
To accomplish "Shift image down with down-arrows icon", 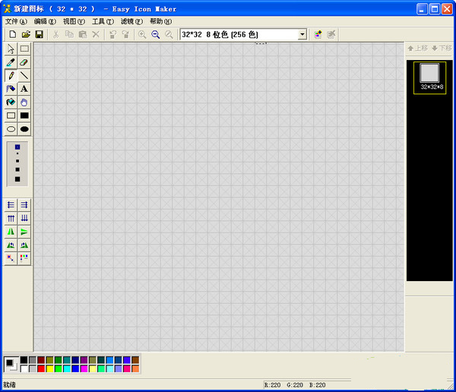I will 24,218.
